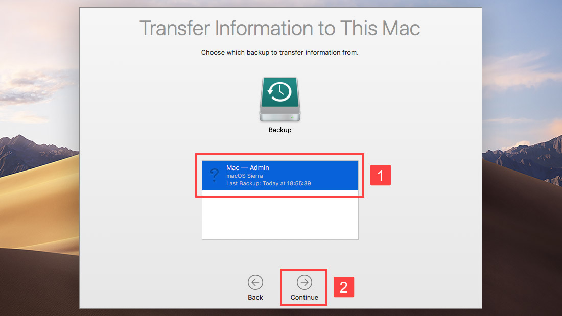This screenshot has height=316, width=562.
Task: Click the 'Last Backup: Today at 18:55:39' text
Action: [x=268, y=183]
